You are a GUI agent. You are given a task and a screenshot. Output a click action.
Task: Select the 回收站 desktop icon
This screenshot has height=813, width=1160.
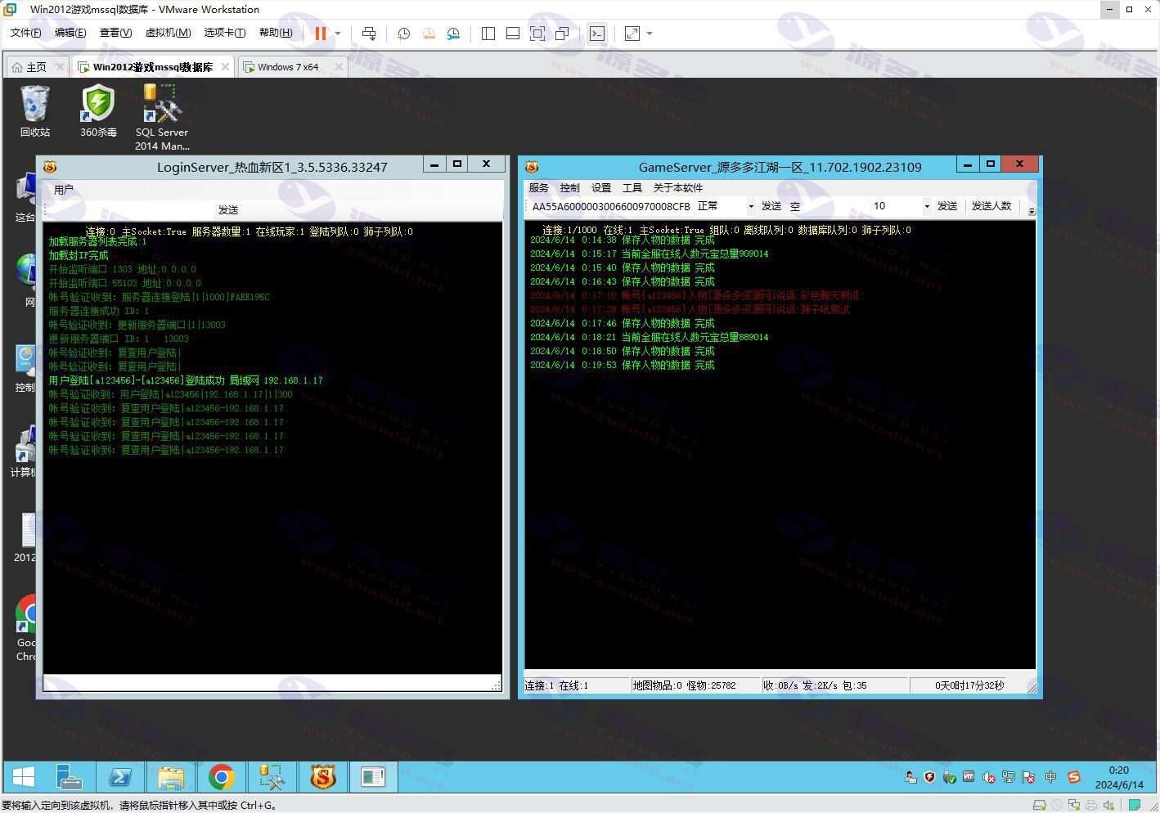click(x=35, y=111)
